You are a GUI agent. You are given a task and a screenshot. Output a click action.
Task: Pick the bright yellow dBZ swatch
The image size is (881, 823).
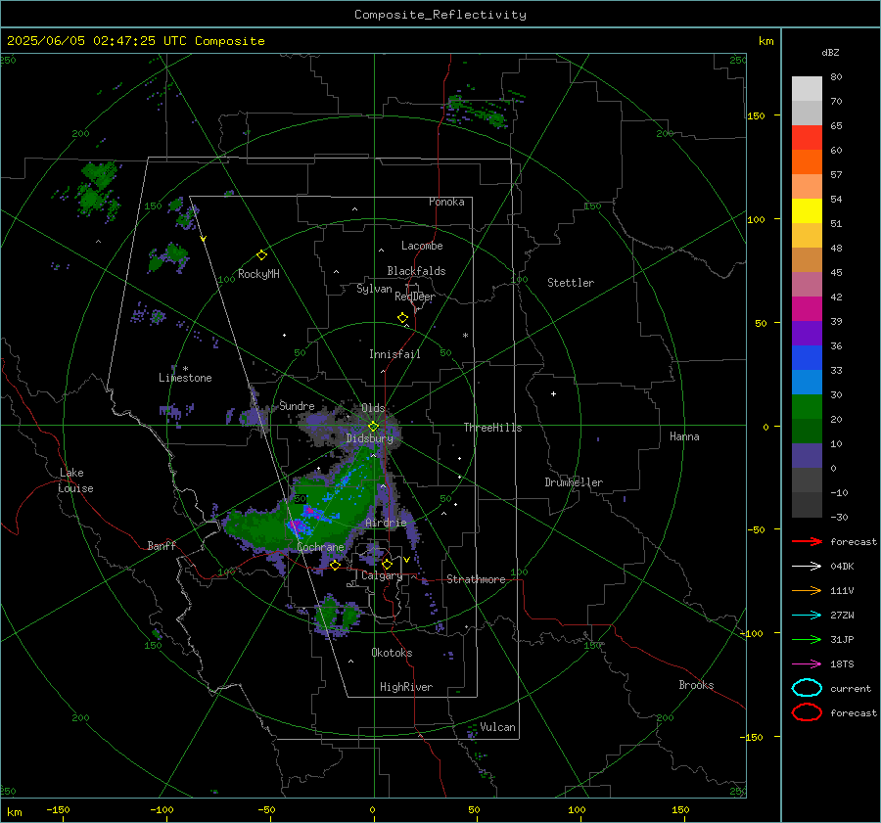point(807,210)
